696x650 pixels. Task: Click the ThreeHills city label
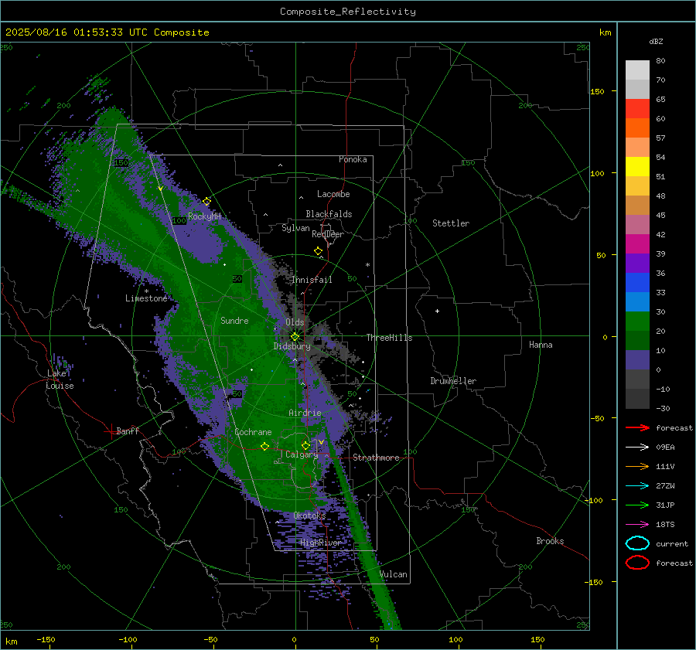click(x=389, y=338)
